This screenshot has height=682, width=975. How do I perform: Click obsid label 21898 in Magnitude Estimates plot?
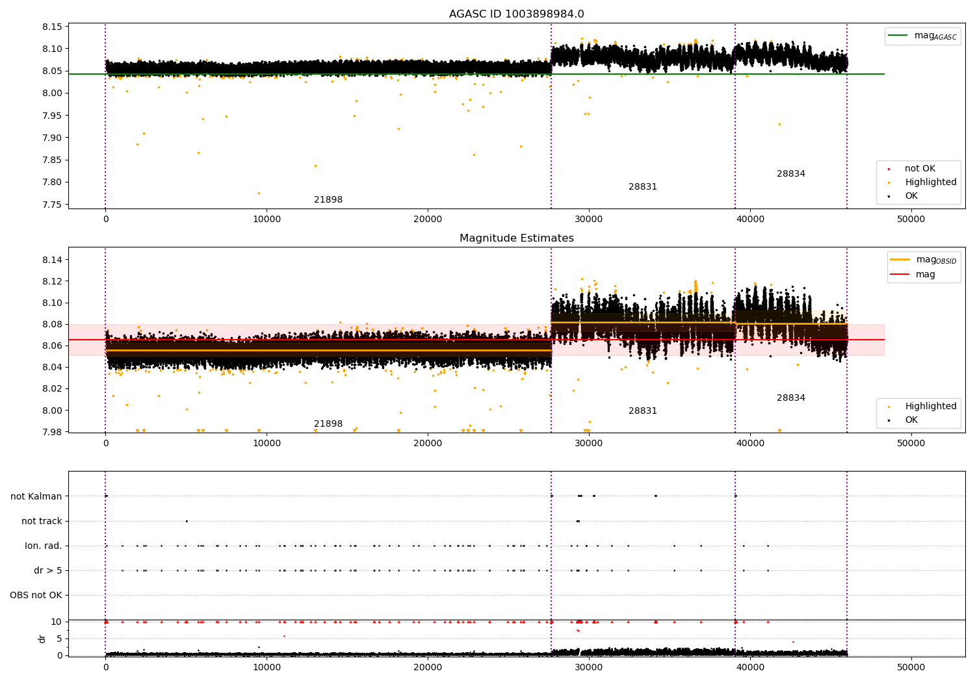(328, 424)
